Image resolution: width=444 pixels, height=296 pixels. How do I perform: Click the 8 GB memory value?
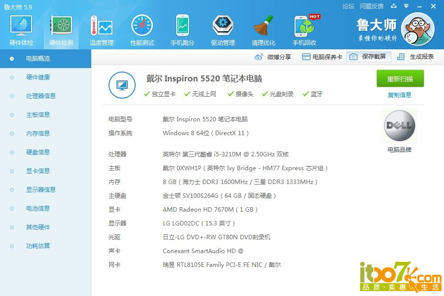pos(240,182)
